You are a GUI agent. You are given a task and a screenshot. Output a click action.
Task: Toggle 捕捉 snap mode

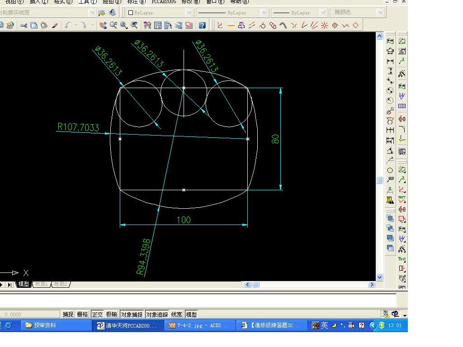[x=68, y=314]
